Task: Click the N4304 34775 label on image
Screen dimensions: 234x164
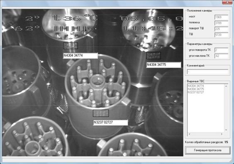Action: (163, 65)
